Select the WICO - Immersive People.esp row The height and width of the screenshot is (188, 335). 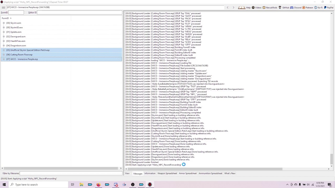coord(61,59)
